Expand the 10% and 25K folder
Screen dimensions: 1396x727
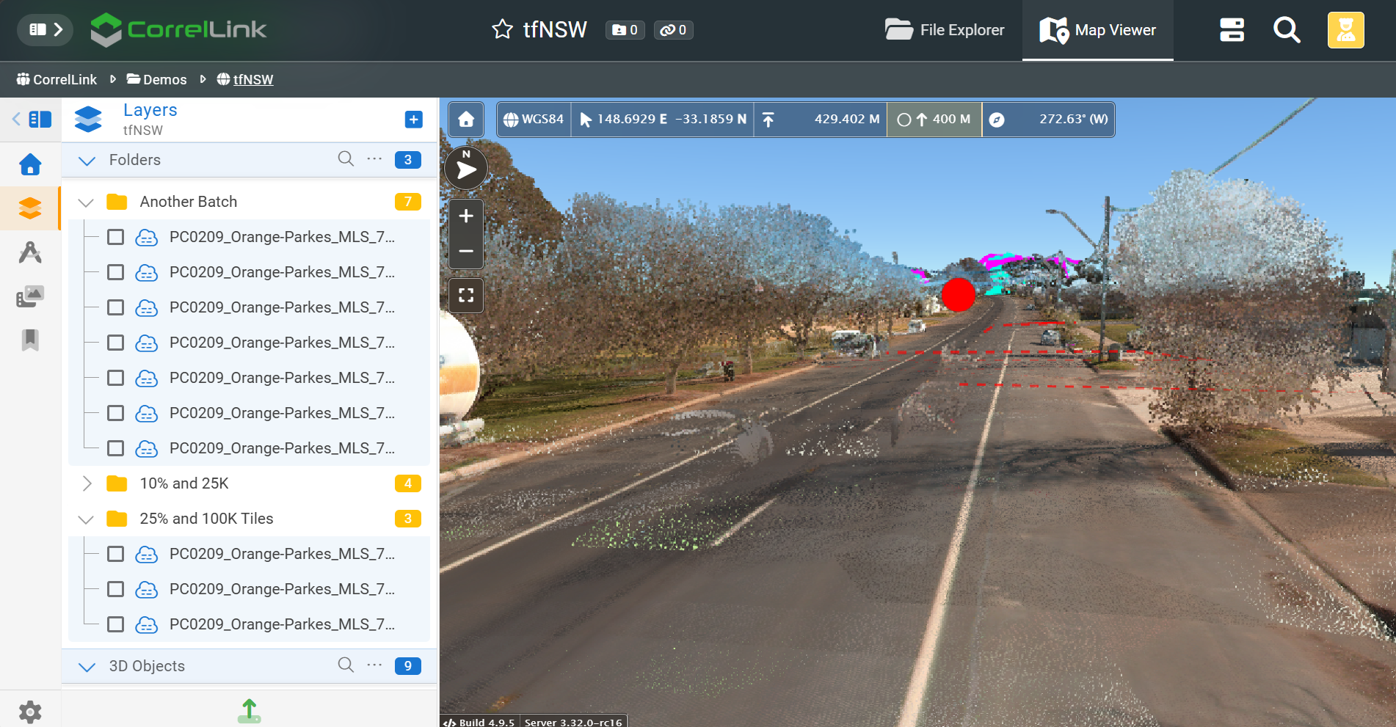pos(86,483)
